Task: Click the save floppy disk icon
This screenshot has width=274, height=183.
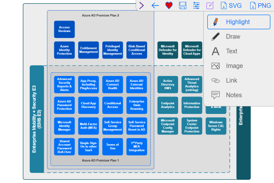Action: pyautogui.click(x=183, y=5)
